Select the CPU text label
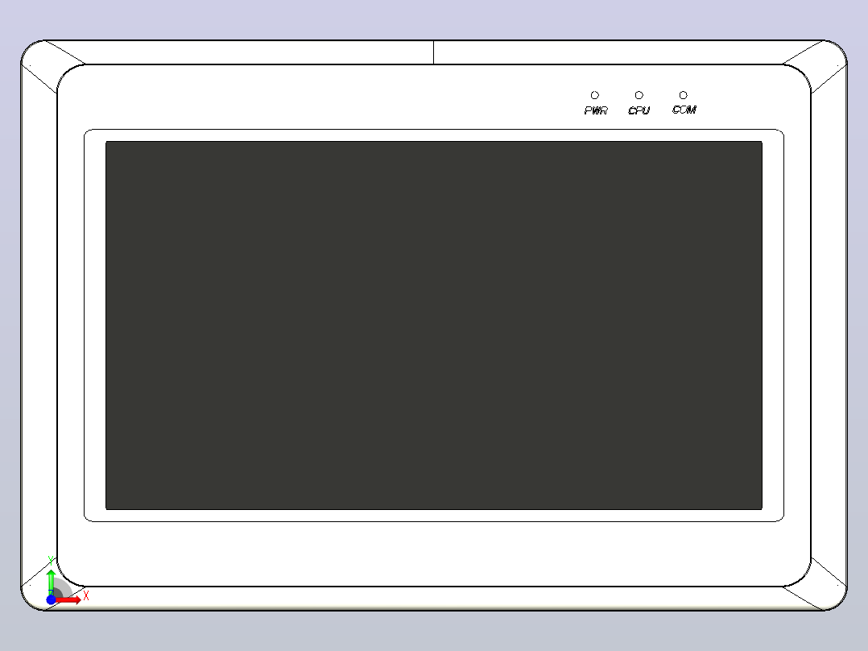The image size is (868, 651). click(639, 110)
